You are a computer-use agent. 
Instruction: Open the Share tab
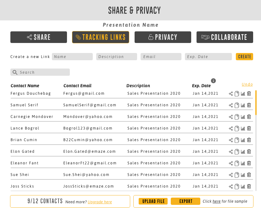coord(39,37)
